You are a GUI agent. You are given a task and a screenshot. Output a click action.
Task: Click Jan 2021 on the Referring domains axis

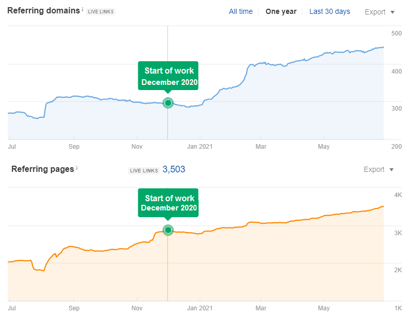pyautogui.click(x=199, y=147)
